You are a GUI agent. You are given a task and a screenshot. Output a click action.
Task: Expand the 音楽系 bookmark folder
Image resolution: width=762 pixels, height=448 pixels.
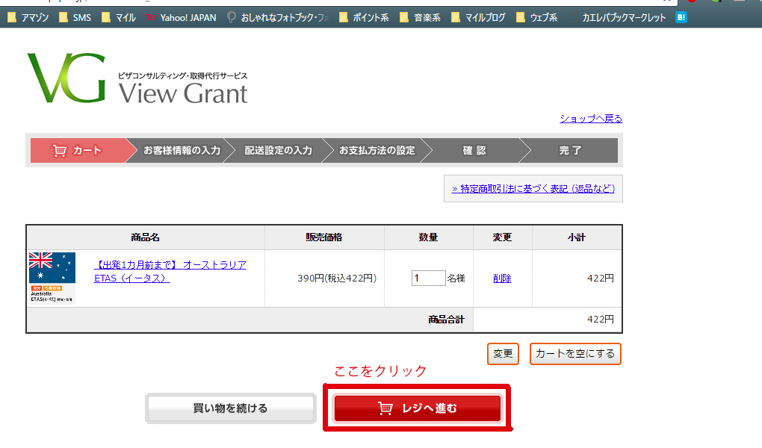[421, 17]
